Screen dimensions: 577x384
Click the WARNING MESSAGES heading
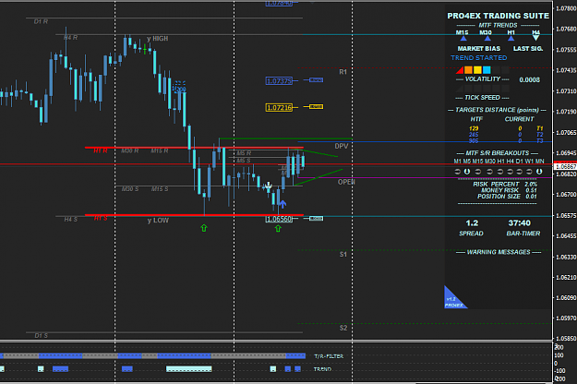point(499,252)
